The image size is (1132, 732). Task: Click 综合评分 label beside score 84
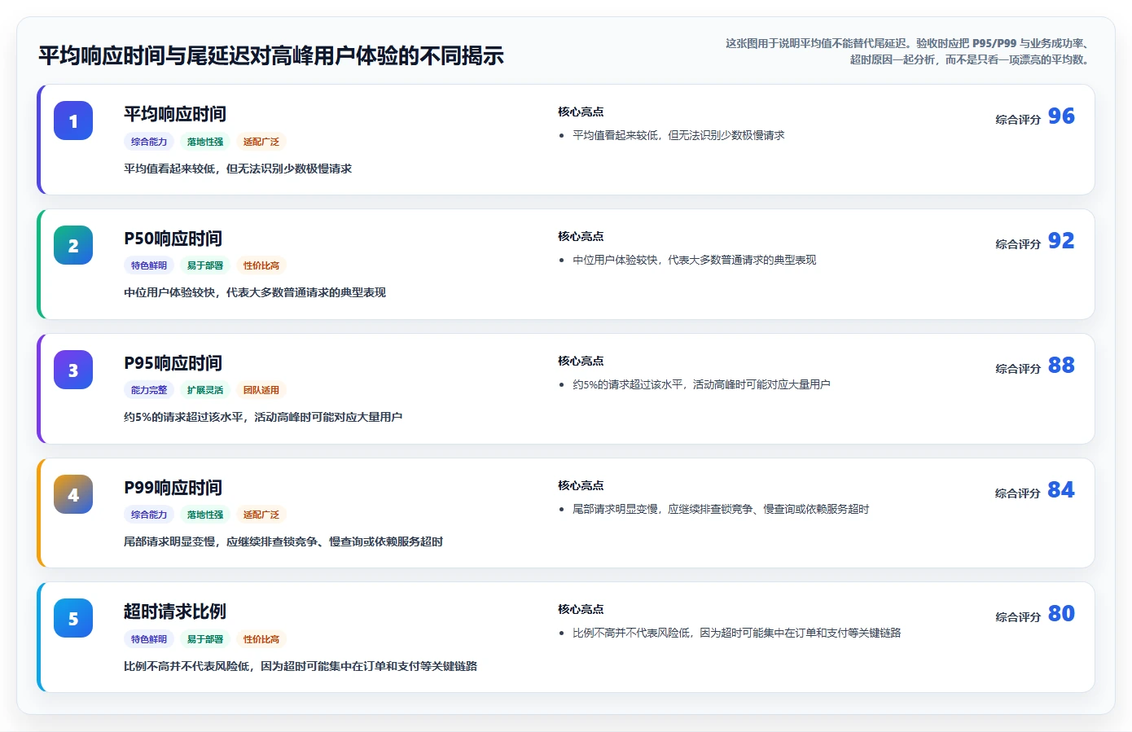(x=1018, y=493)
